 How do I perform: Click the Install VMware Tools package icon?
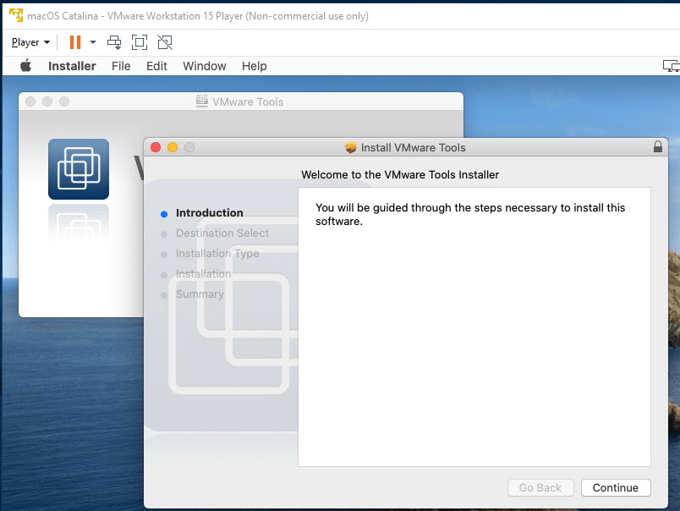coord(350,147)
